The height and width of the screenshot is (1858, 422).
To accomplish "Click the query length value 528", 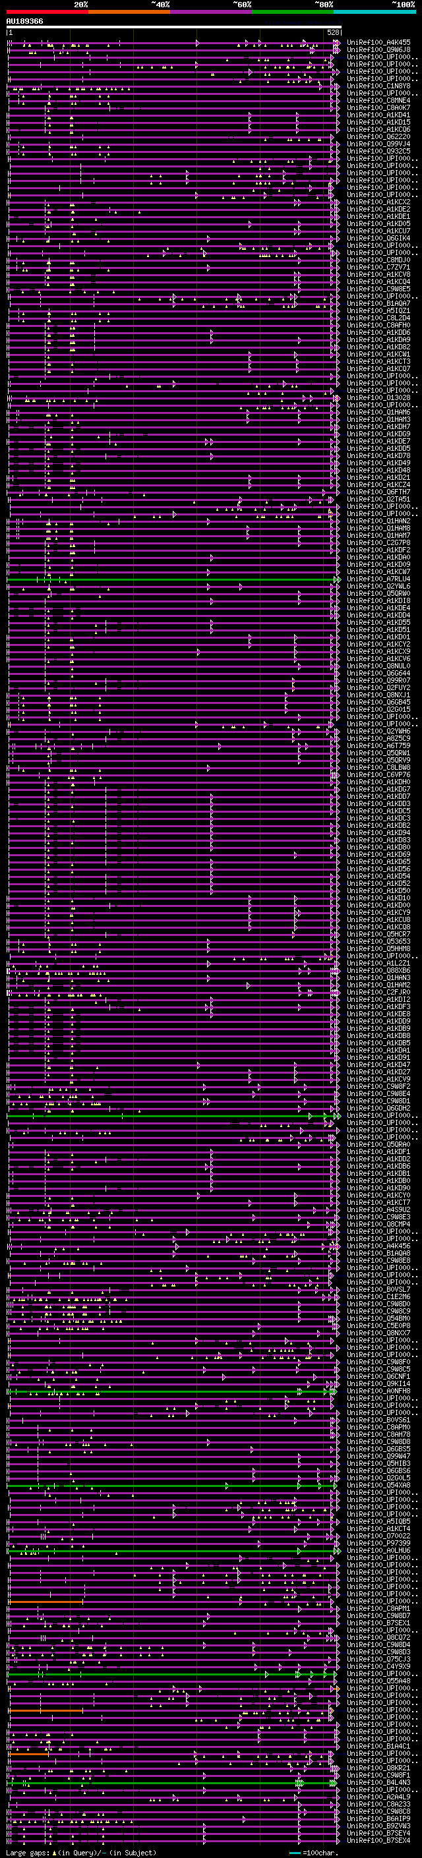I will pyautogui.click(x=333, y=32).
